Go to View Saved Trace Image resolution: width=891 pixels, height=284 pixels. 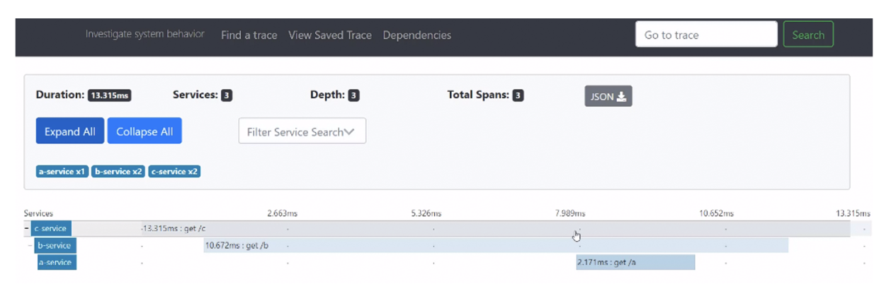pyautogui.click(x=329, y=35)
